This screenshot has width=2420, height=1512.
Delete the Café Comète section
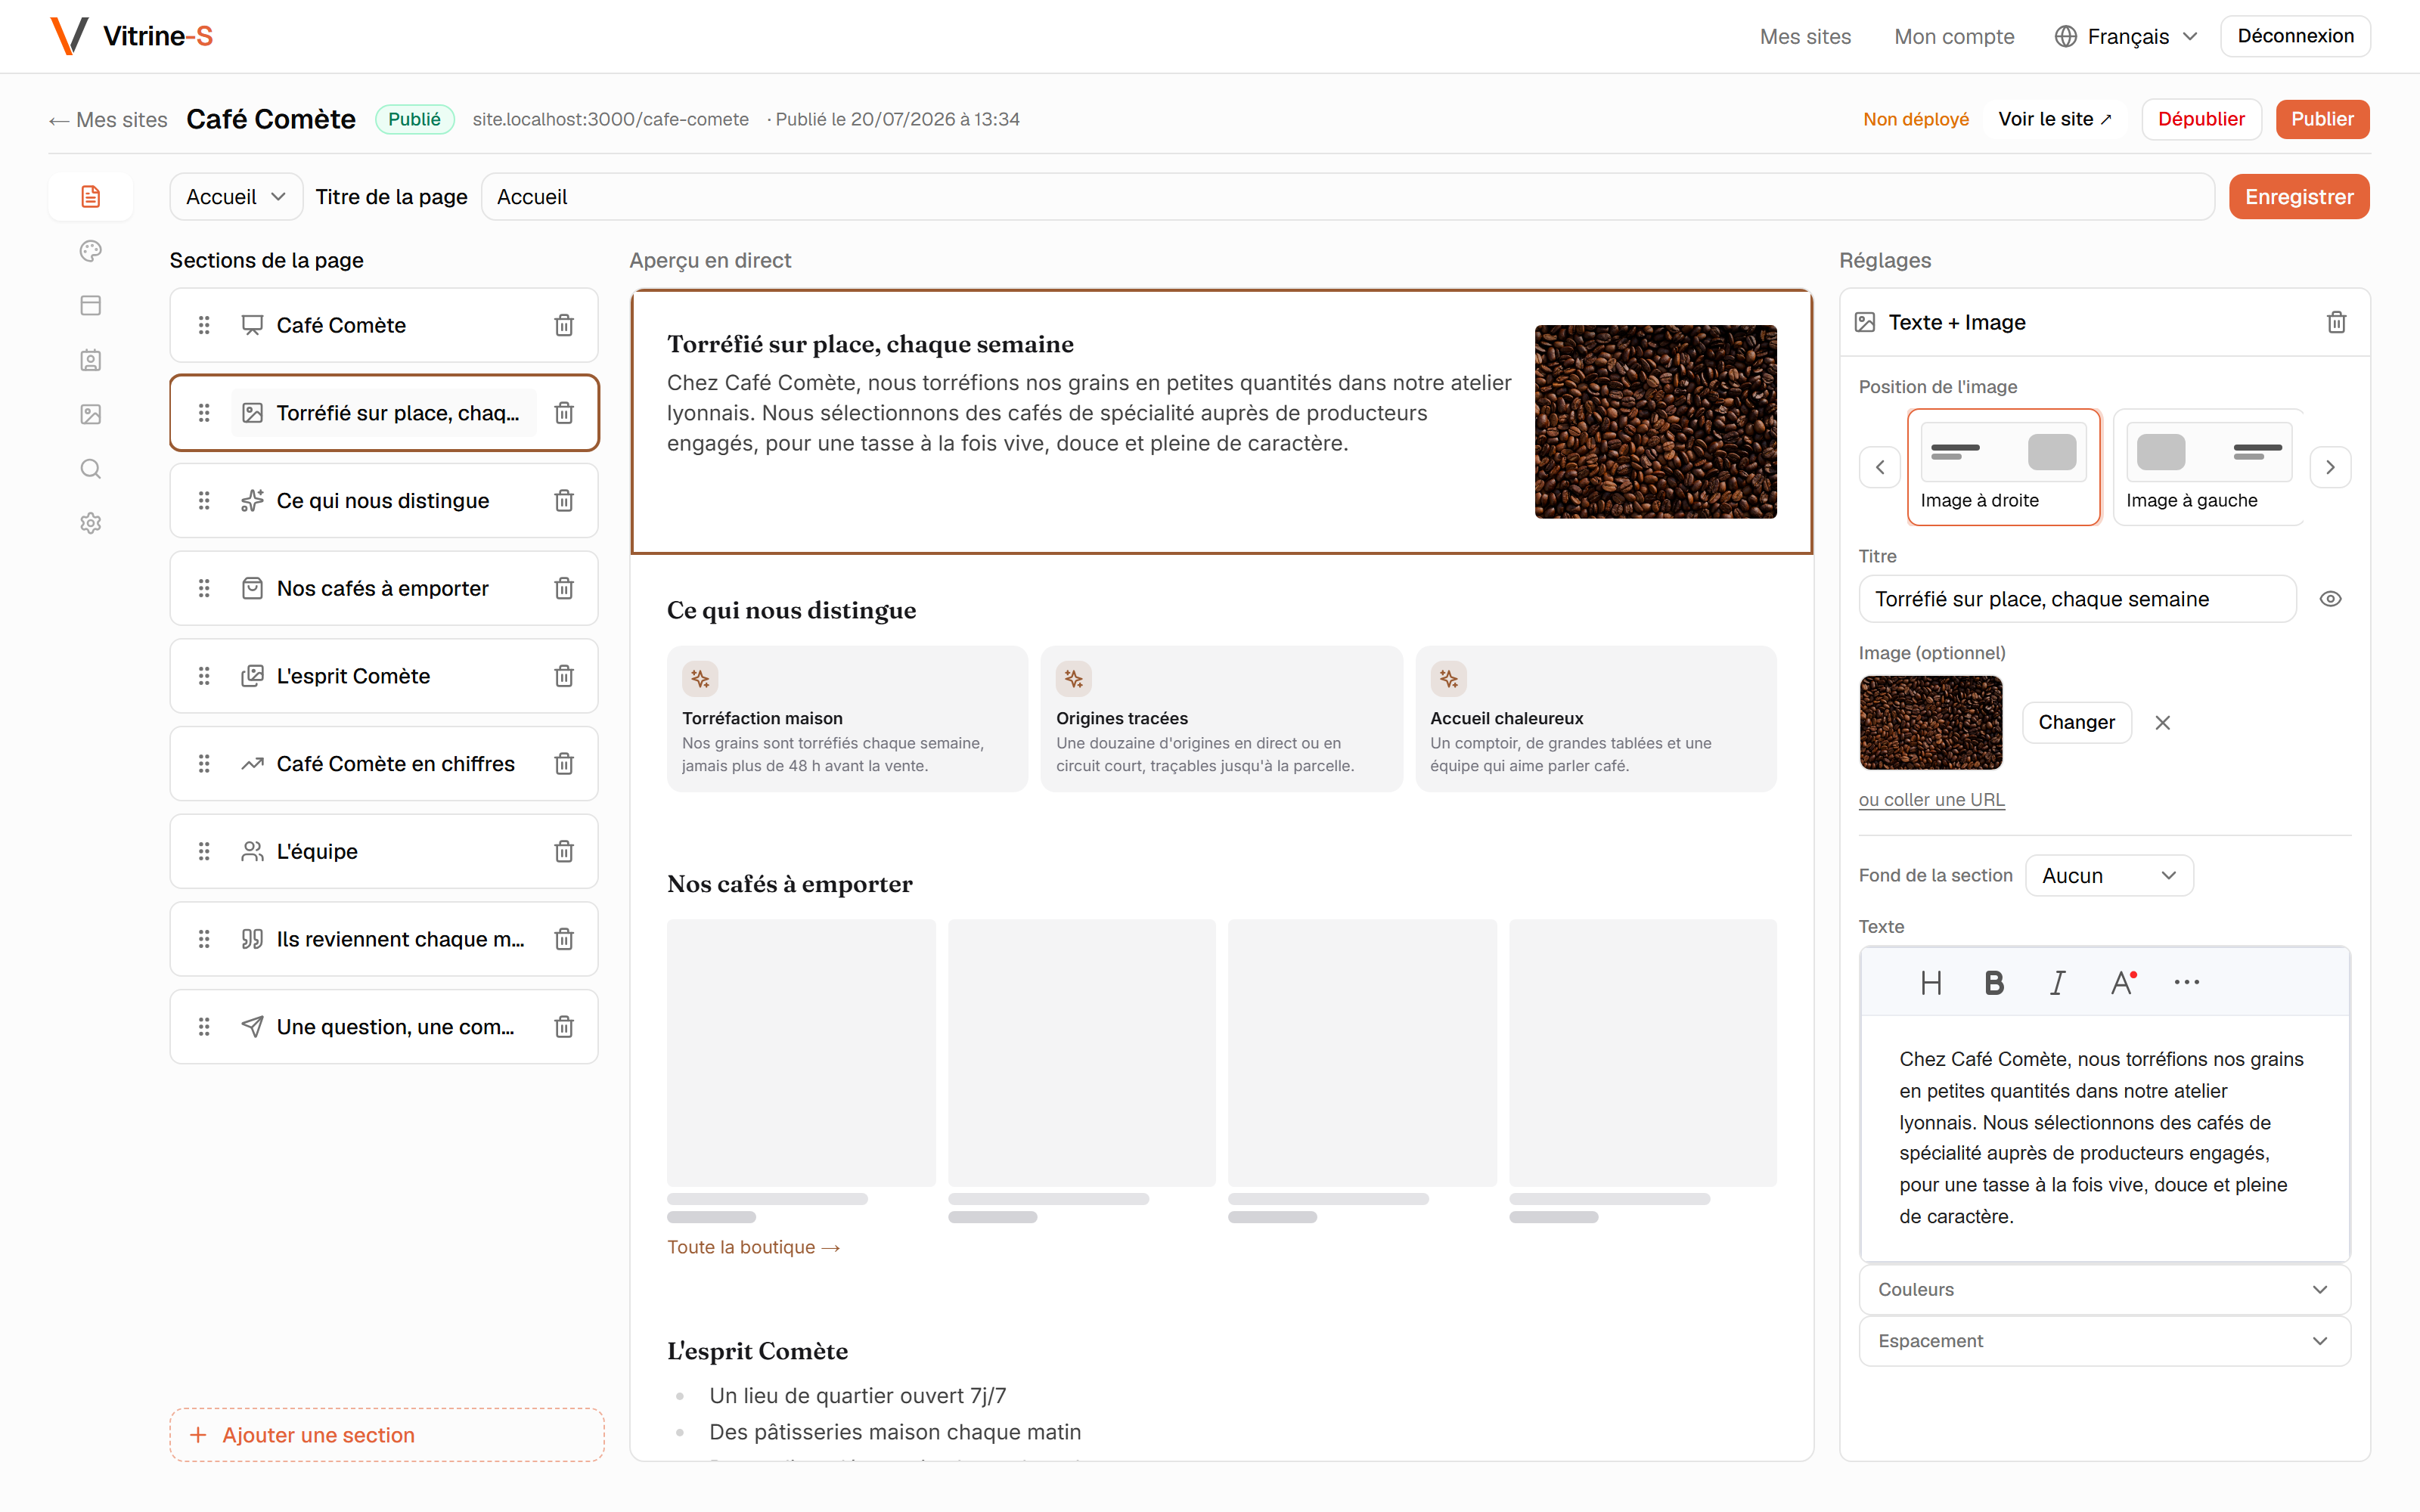[x=564, y=325]
